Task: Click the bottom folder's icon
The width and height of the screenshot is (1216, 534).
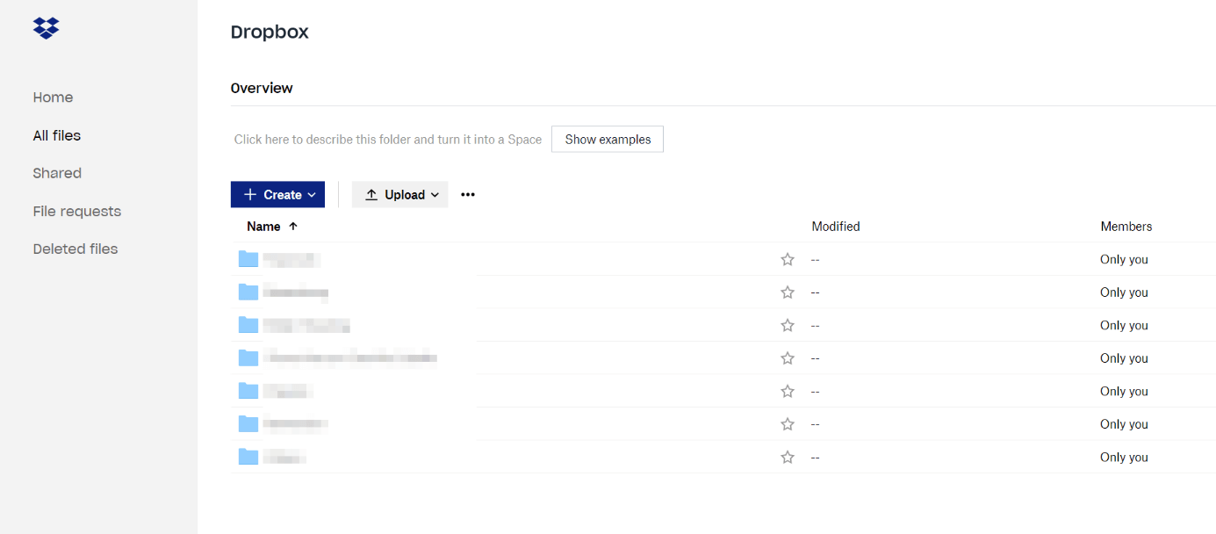Action: click(x=248, y=457)
